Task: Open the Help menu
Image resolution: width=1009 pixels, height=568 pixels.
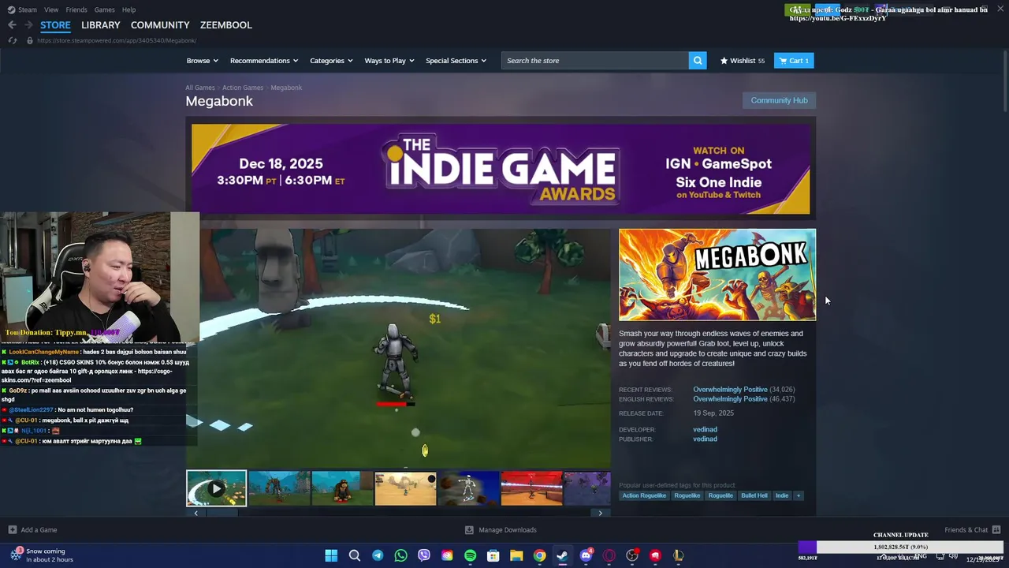Action: click(128, 9)
